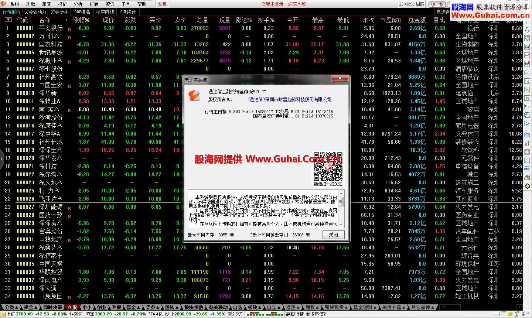The image size is (532, 318).
Task: Click the red-green signal indicator in status bar
Action: (x=265, y=314)
